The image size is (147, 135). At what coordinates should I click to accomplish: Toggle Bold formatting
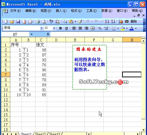click(60, 28)
